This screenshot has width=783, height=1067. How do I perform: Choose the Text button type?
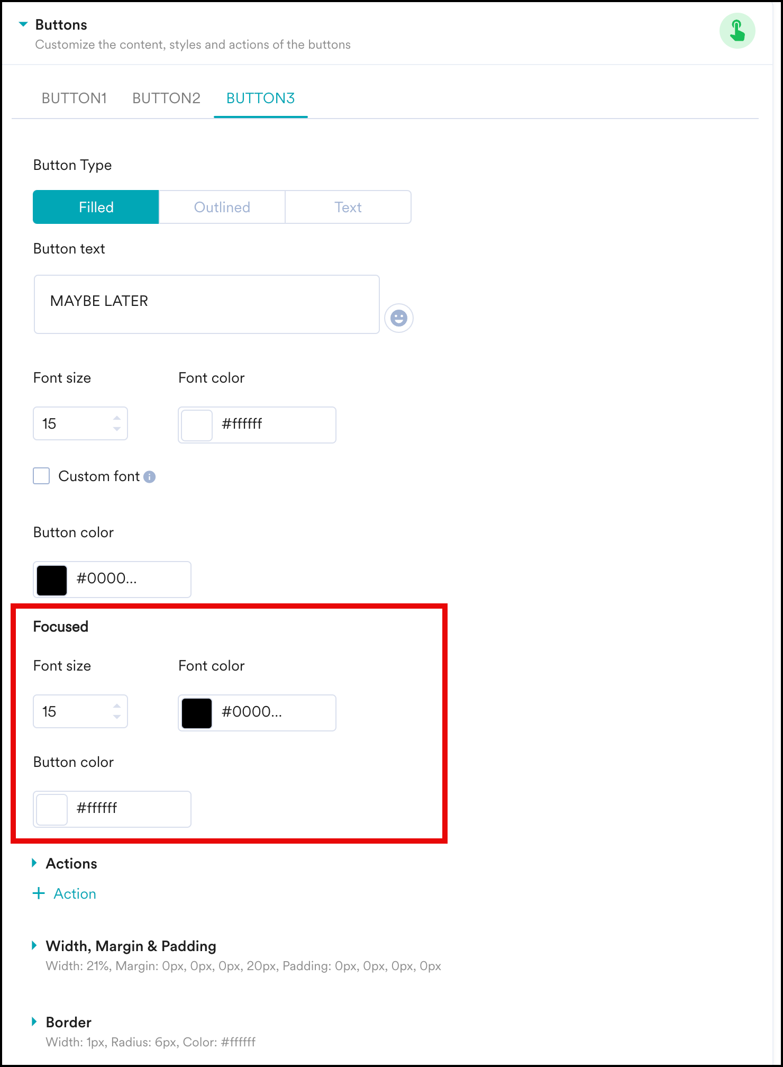coord(348,207)
